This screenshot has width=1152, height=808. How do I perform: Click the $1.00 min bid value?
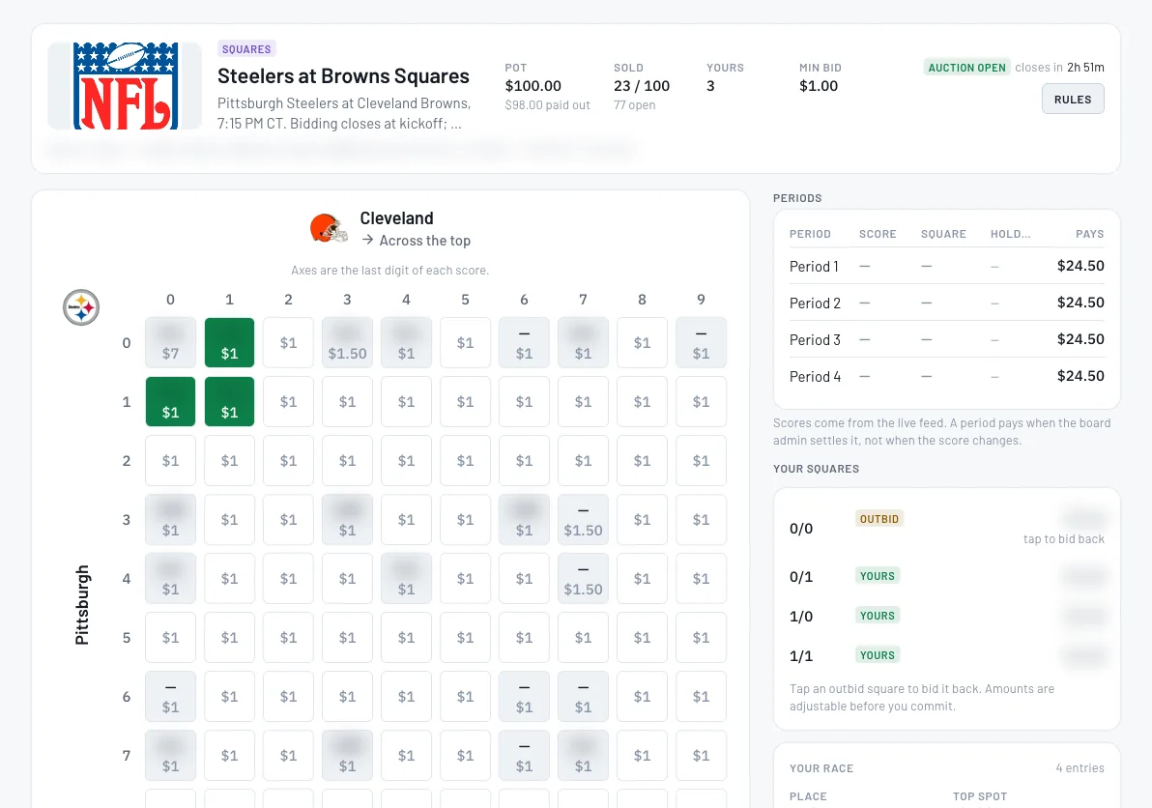point(819,86)
